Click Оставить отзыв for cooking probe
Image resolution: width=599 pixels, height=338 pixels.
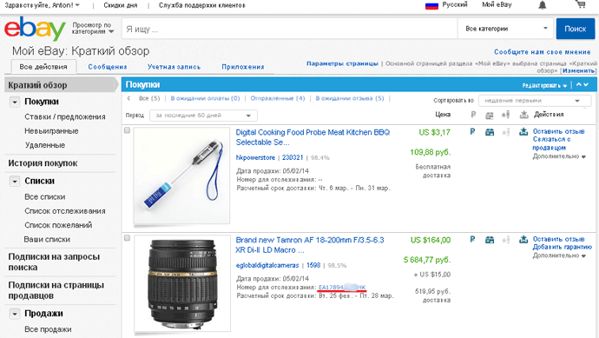558,131
